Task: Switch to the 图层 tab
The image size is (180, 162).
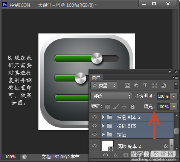Action: [x=96, y=77]
